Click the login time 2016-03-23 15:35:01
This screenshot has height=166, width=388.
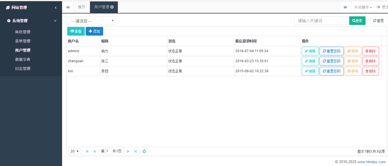click(251, 61)
